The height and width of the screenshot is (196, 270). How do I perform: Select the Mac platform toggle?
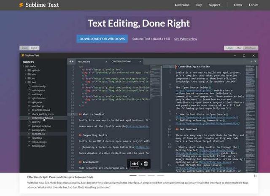(239, 48)
